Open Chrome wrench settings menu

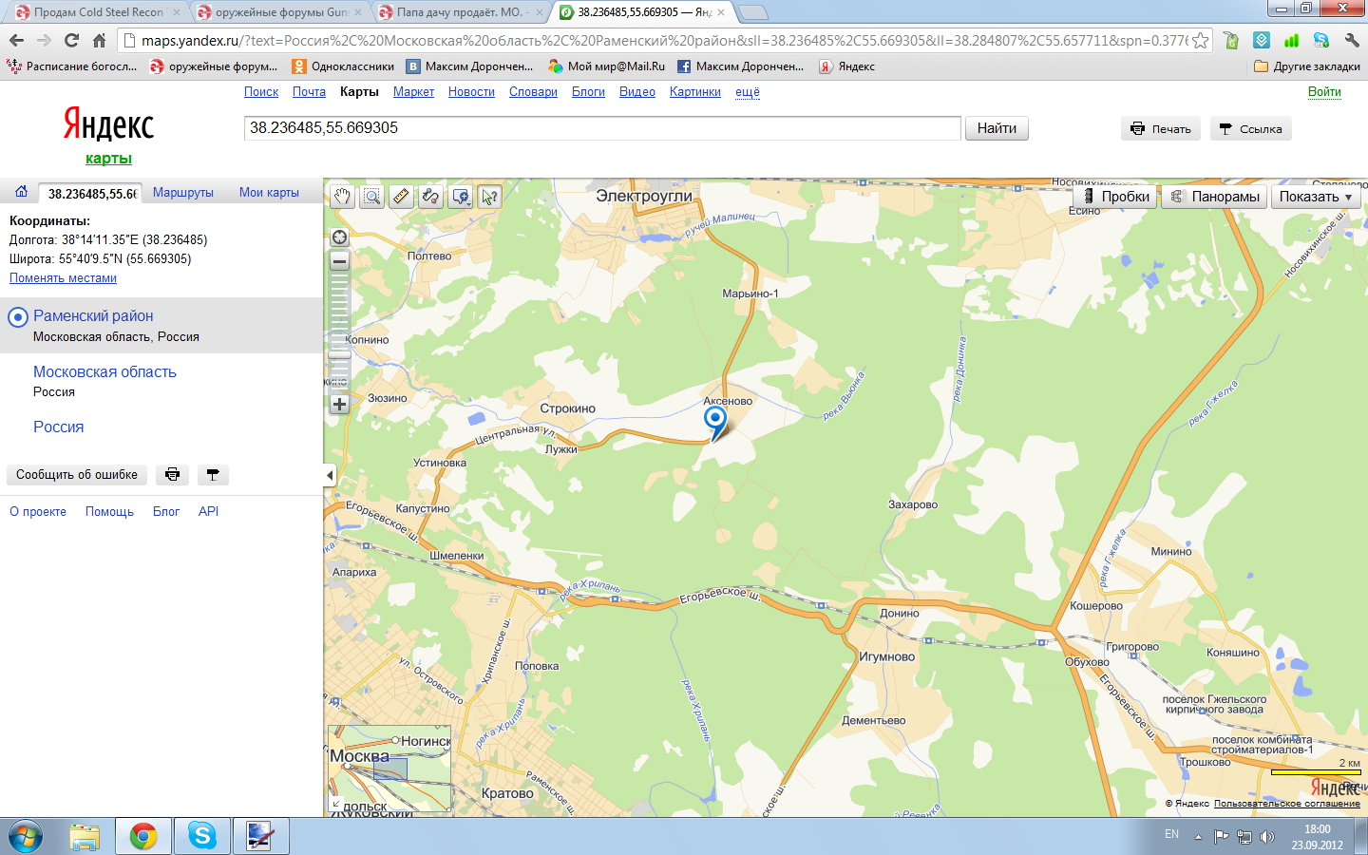click(1351, 40)
